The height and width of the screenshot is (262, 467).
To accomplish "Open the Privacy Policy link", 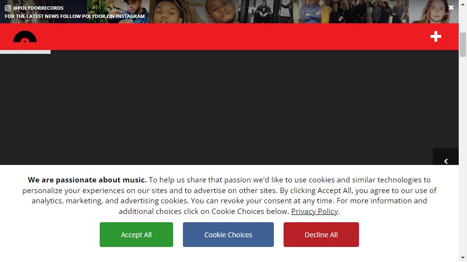I will click(315, 211).
